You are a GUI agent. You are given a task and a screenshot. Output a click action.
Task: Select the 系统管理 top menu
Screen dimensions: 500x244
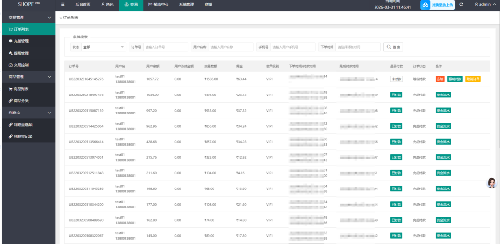pyautogui.click(x=186, y=4)
